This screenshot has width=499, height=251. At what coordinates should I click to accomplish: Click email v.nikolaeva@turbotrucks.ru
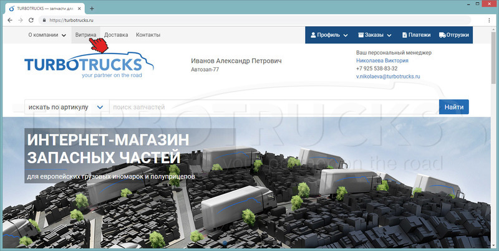(x=388, y=77)
